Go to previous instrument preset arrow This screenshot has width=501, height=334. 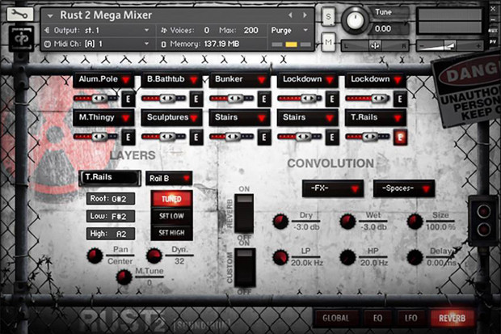290,15
